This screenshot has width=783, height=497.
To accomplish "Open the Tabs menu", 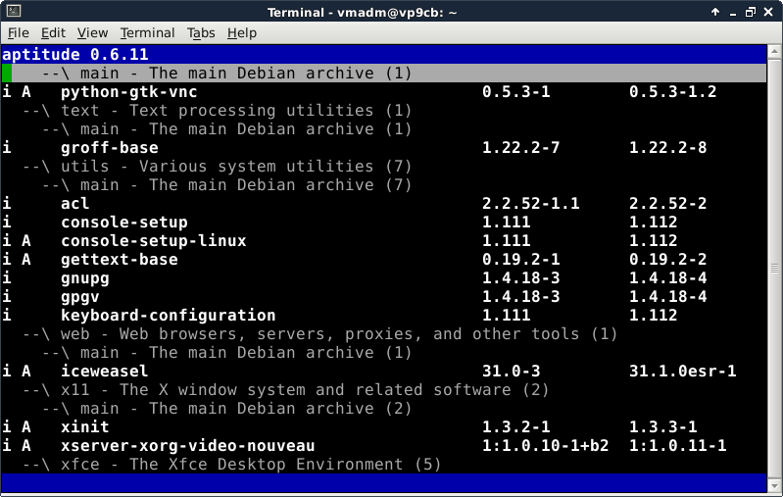I will click(x=201, y=32).
